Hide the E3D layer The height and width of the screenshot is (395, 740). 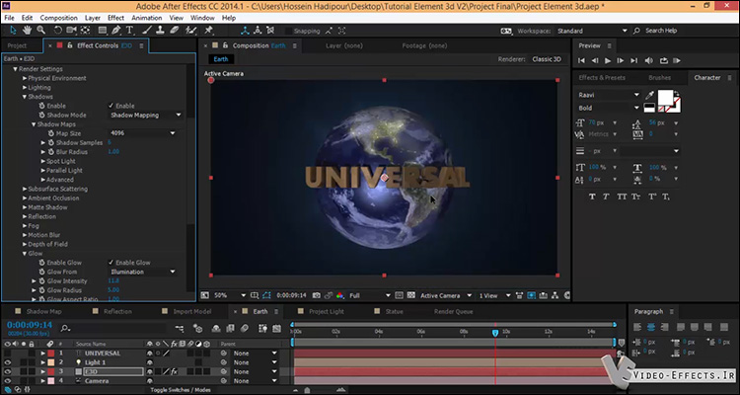(8, 372)
